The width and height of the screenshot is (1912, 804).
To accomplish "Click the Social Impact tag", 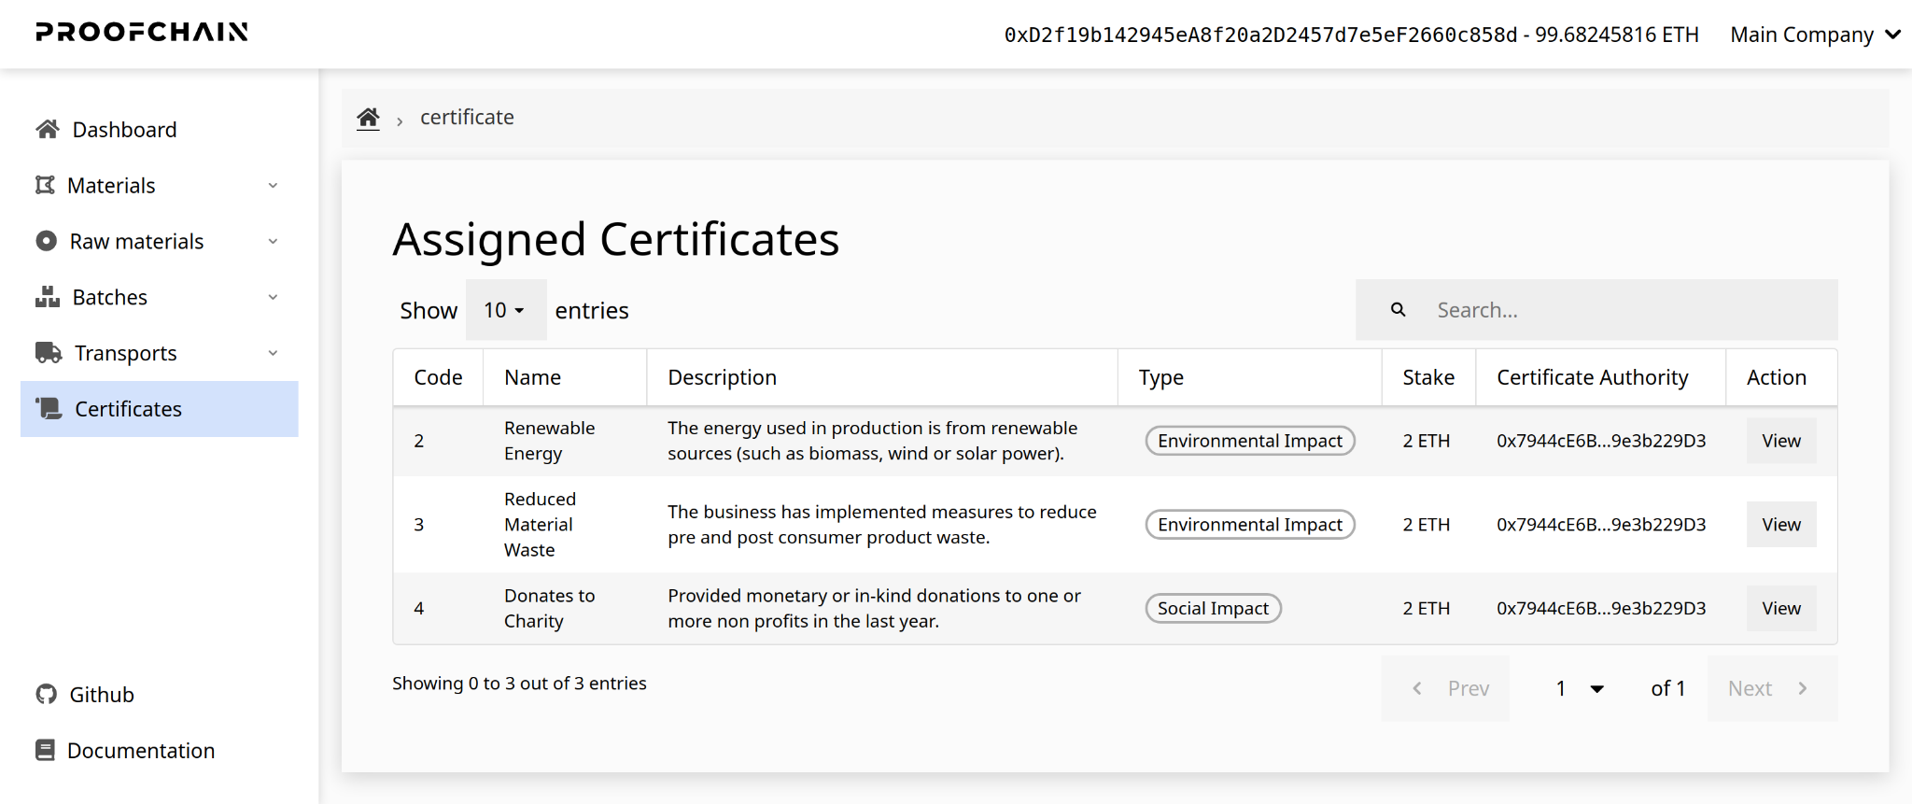I will click(x=1213, y=608).
